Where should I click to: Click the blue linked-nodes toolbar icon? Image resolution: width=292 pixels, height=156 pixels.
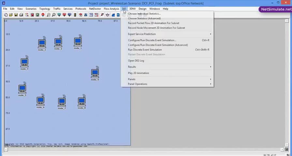91,15
